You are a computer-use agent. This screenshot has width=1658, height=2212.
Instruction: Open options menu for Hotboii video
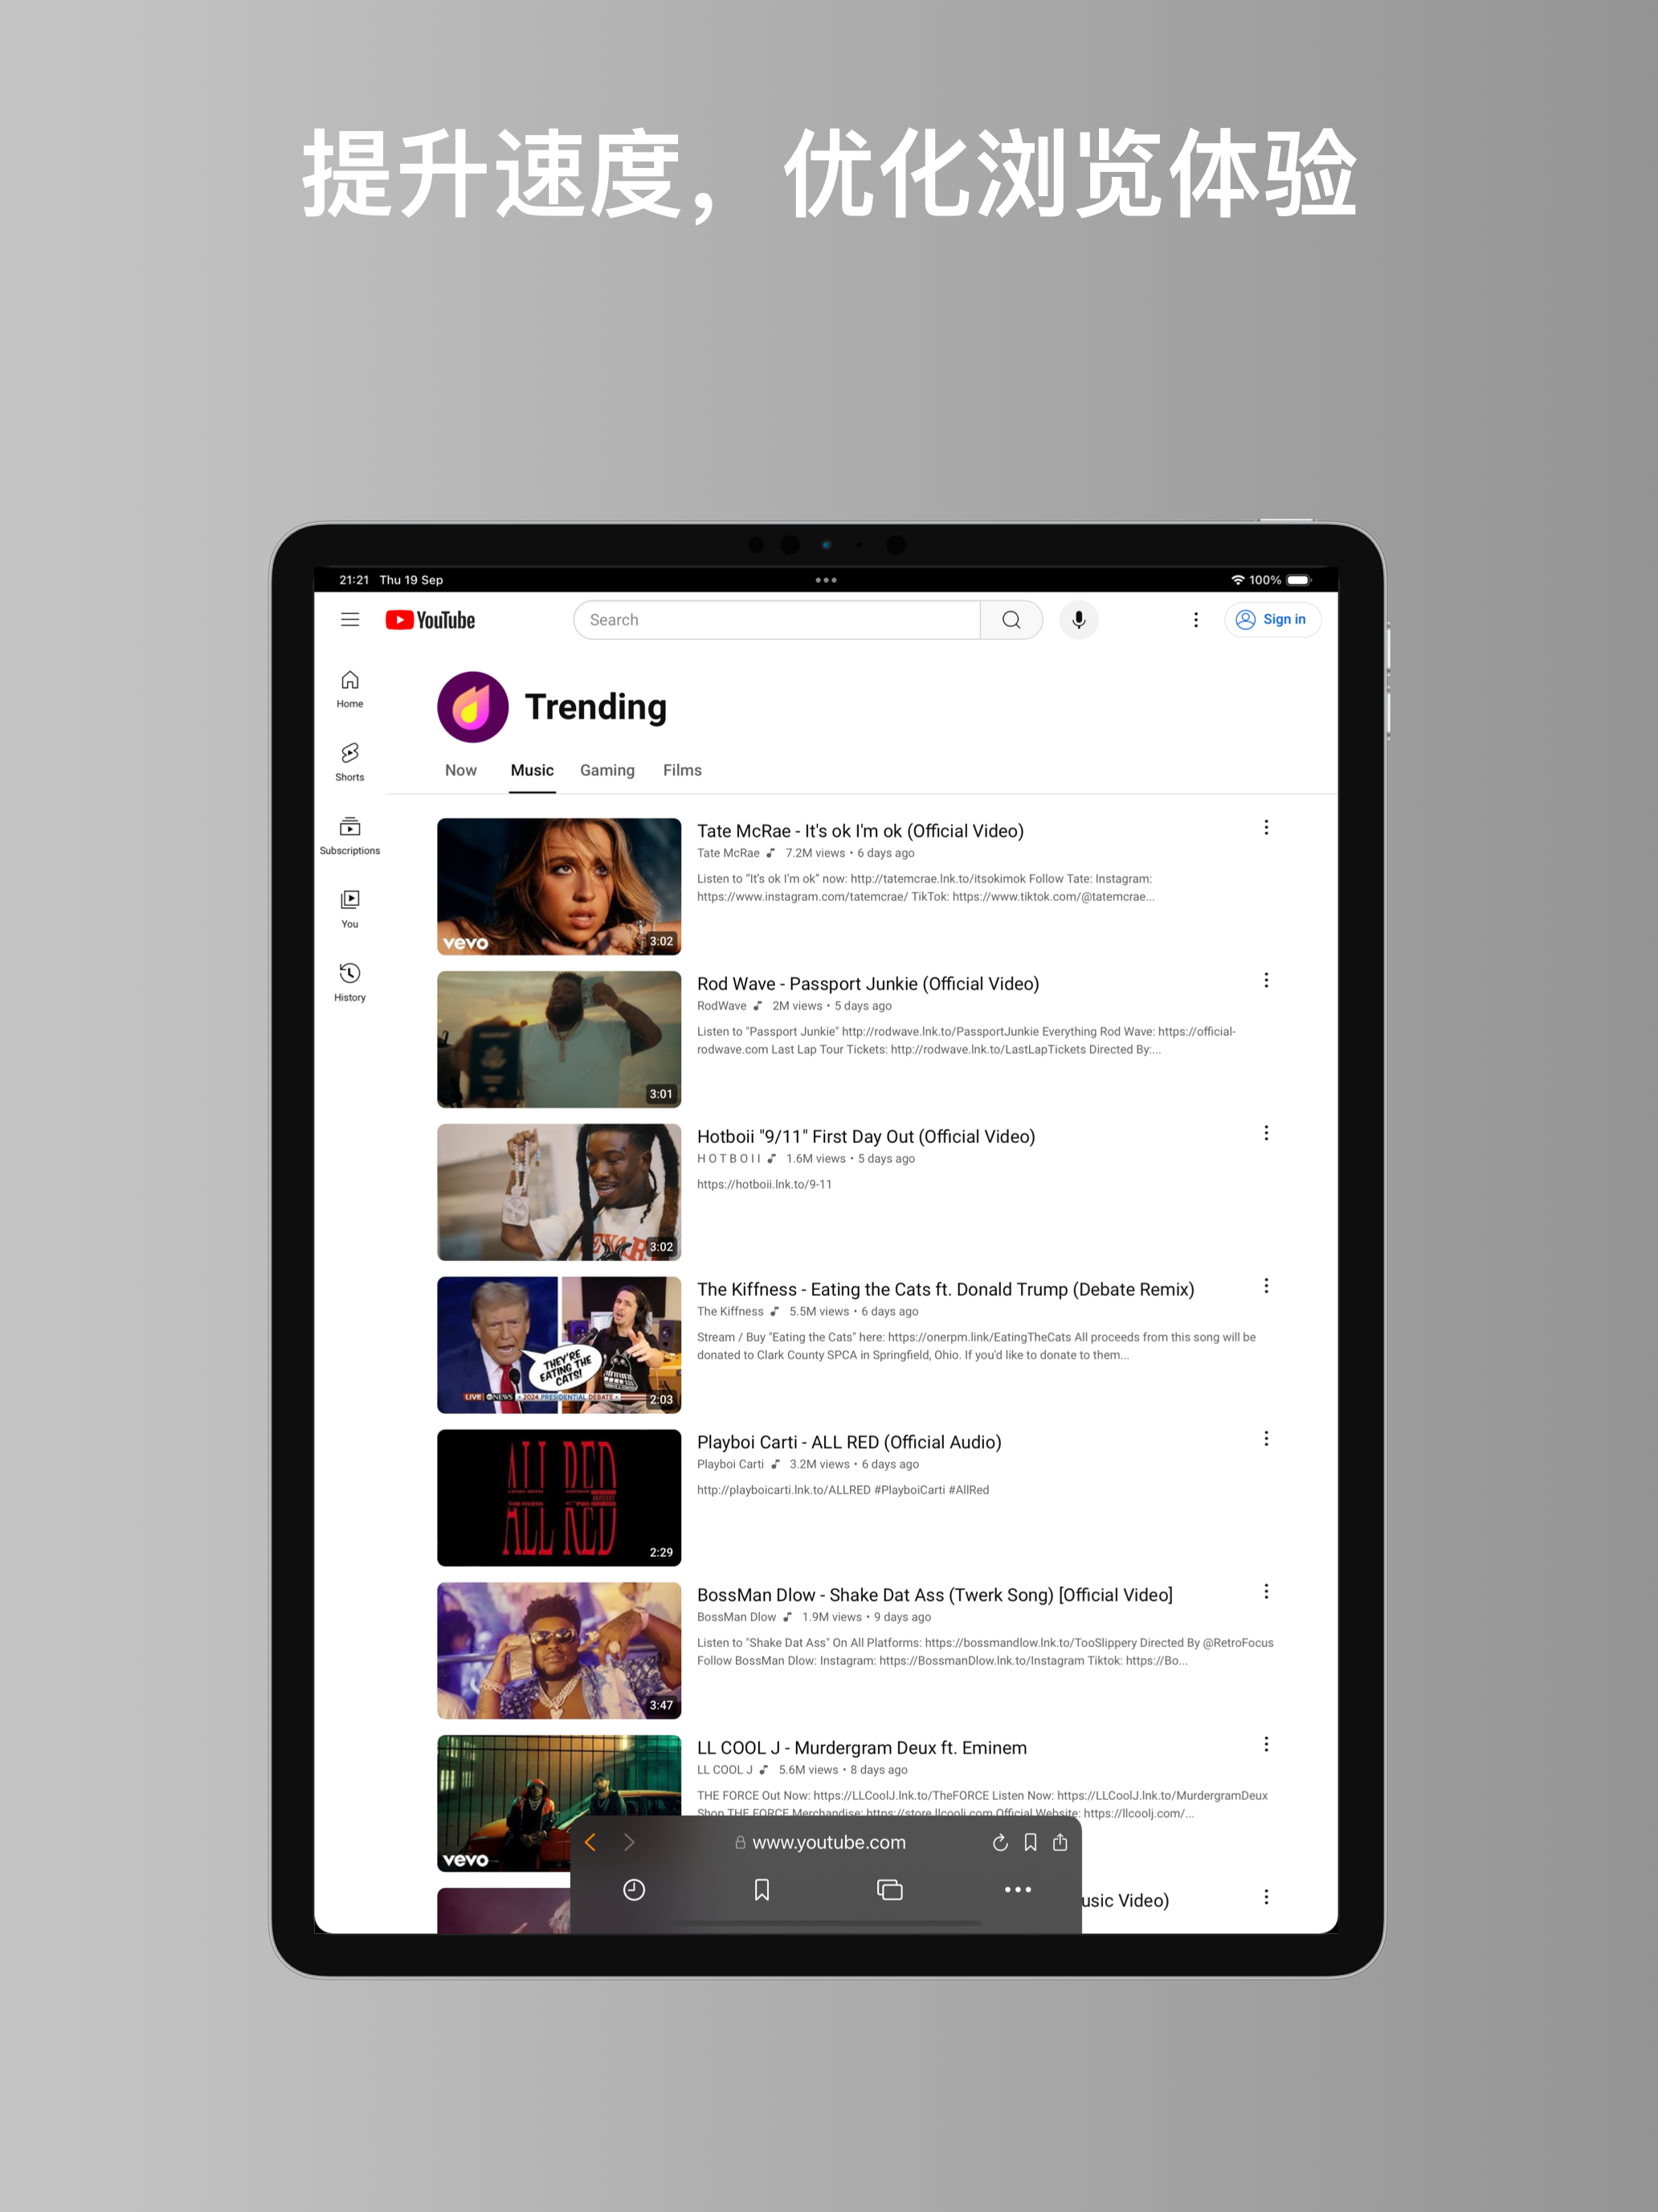point(1266,1134)
